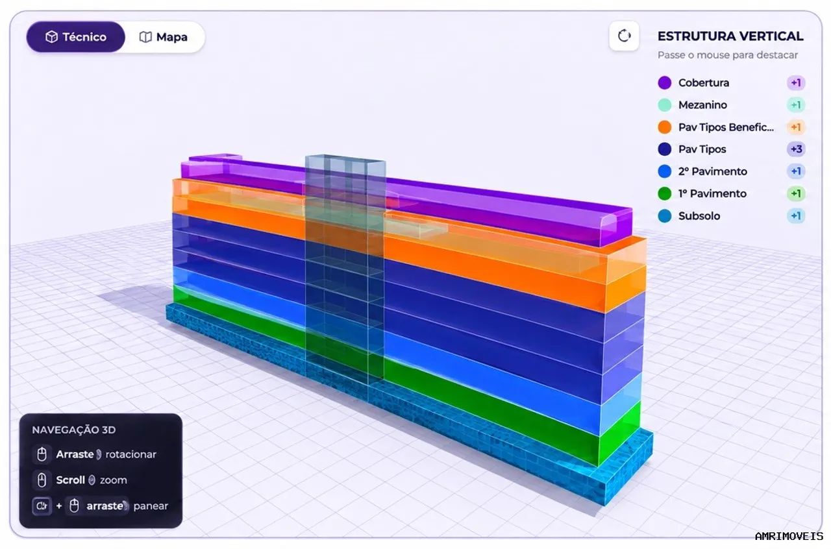831x549 pixels.
Task: Select the 1º Pavimento legend label
Action: 713,193
